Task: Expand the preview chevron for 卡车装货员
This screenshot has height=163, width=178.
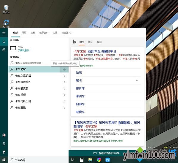Action: pos(64,88)
